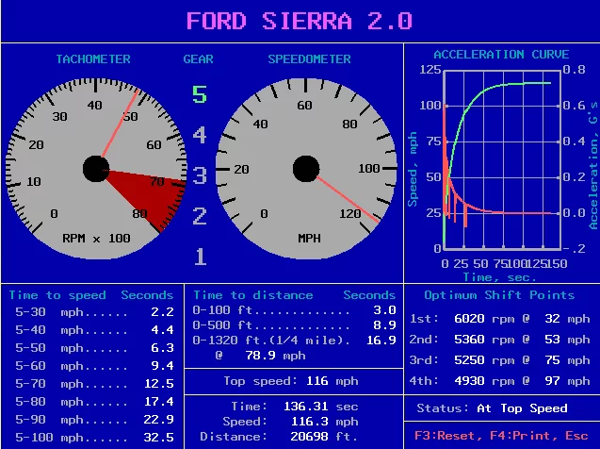The image size is (600, 449).
Task: Select the 0-100 ft row
Action: coord(294,310)
